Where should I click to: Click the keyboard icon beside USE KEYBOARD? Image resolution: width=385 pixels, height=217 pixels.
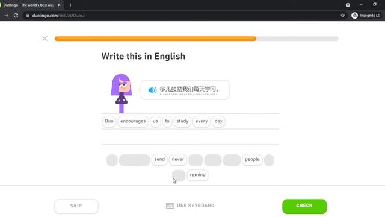coord(170,206)
